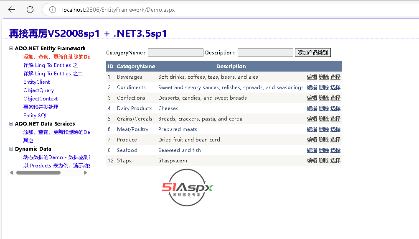
Task: Open the 其它 tree link
Action: [28, 141]
